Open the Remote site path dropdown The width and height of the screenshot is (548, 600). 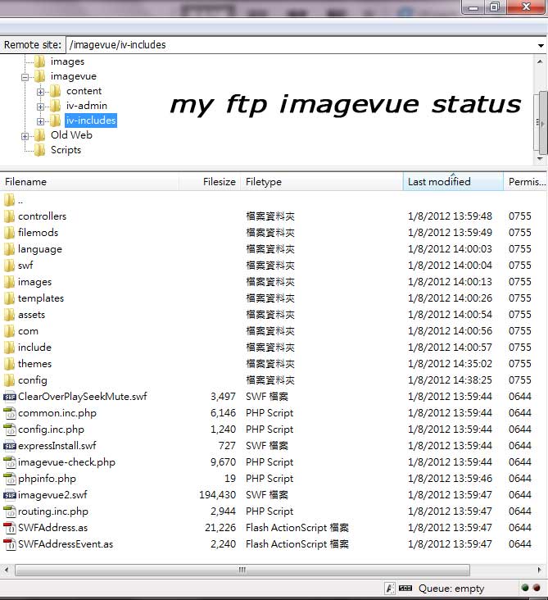pos(541,46)
